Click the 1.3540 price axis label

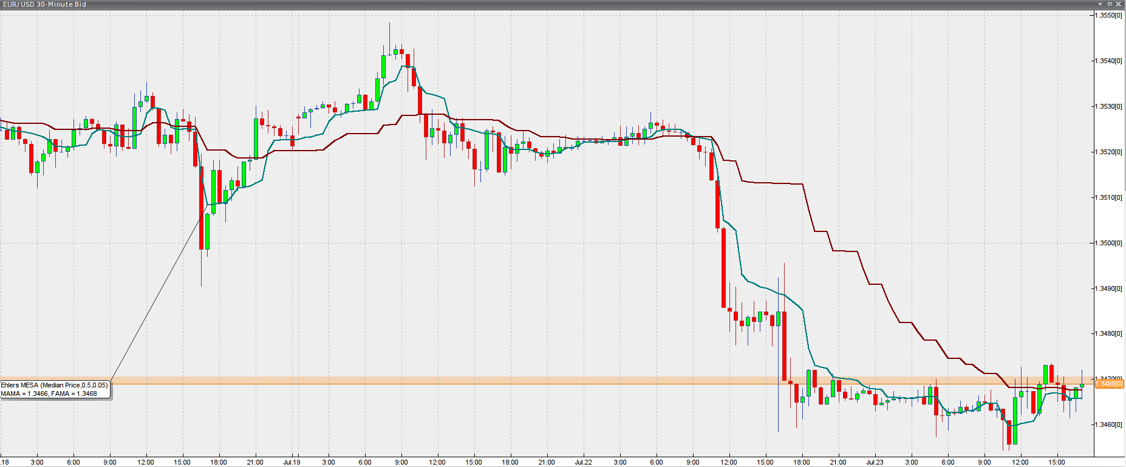(x=1109, y=61)
